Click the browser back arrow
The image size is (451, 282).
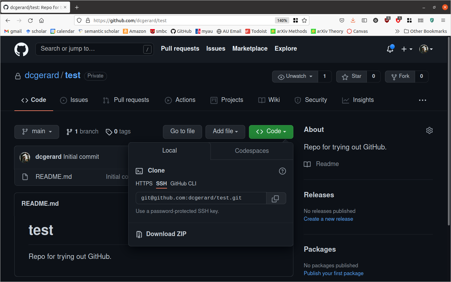8,21
